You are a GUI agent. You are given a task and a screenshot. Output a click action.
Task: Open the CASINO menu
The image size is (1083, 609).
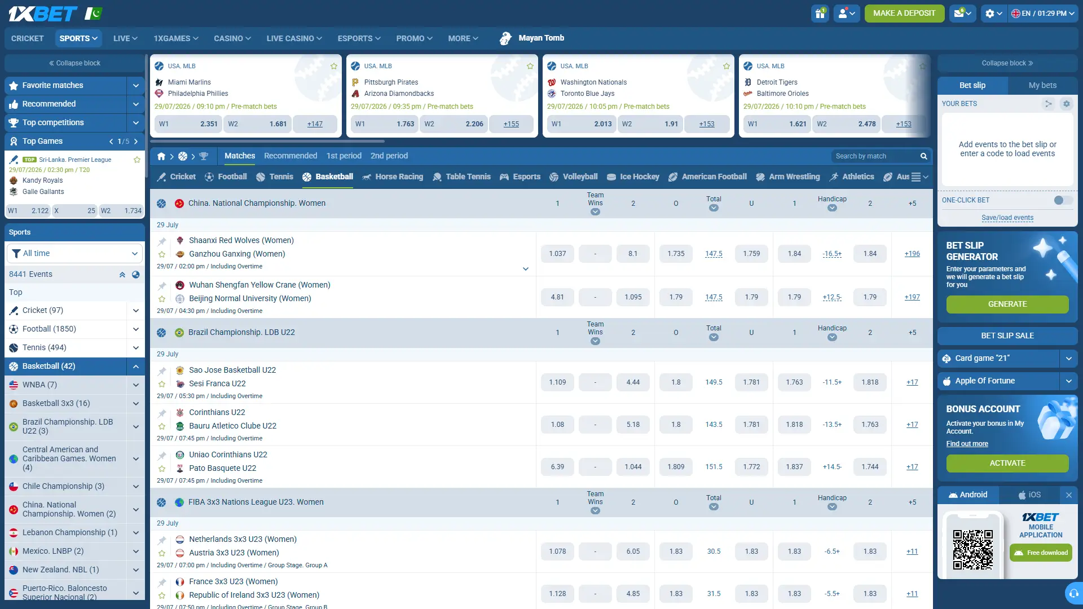coord(232,38)
